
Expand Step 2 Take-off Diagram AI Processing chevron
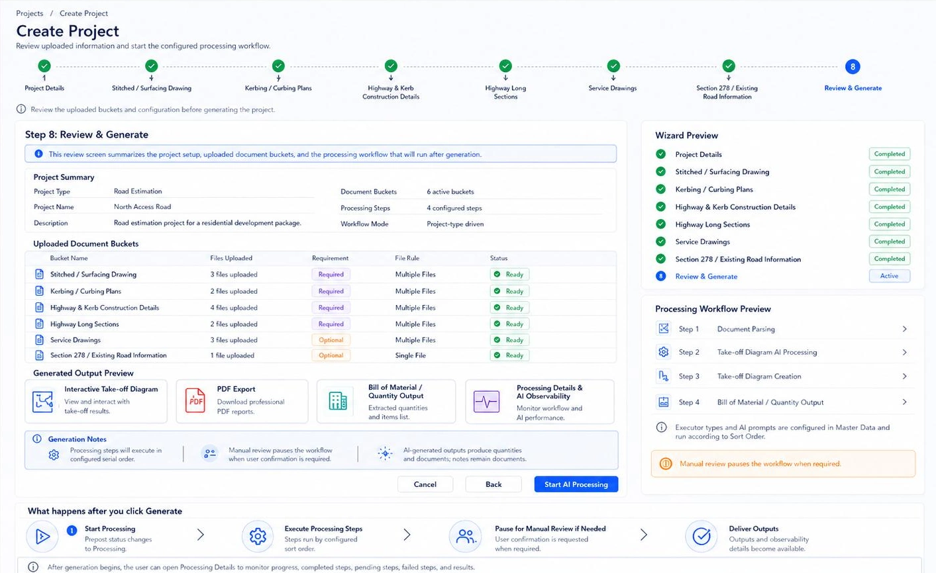coord(905,352)
